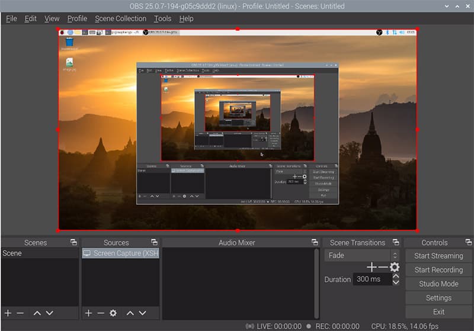Select the Screen Capture (XSH source
Screen dimensions: 474x331
(121, 253)
